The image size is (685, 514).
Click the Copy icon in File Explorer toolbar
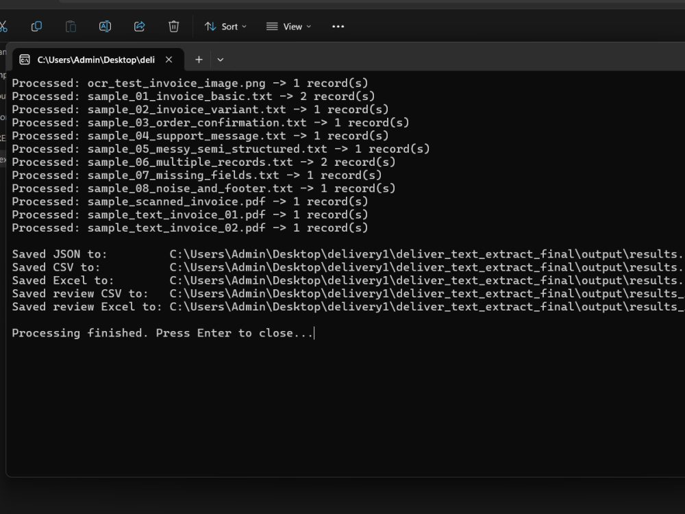(x=37, y=27)
